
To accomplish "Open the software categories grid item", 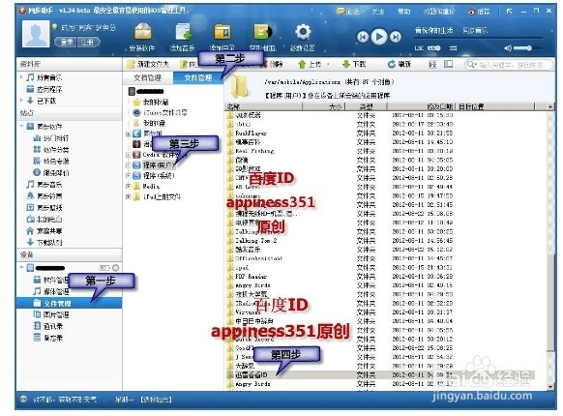I will coord(50,150).
